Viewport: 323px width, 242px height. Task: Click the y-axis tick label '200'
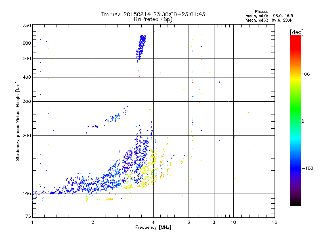click(27, 136)
